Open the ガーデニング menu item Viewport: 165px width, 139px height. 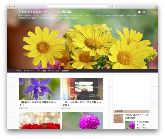tap(29, 71)
